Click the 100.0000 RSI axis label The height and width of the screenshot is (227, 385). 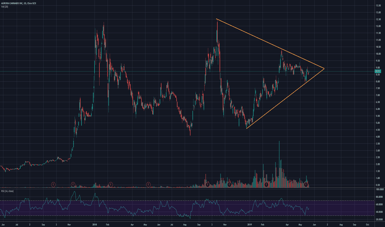pyautogui.click(x=380, y=189)
